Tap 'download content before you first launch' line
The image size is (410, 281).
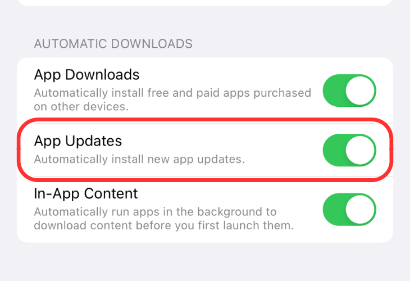164,225
